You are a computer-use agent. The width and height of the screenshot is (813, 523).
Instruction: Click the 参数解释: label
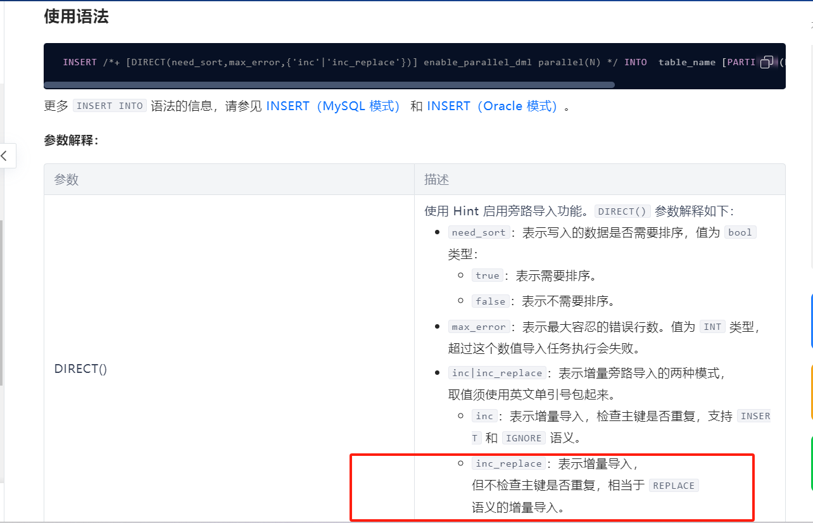[x=71, y=140]
